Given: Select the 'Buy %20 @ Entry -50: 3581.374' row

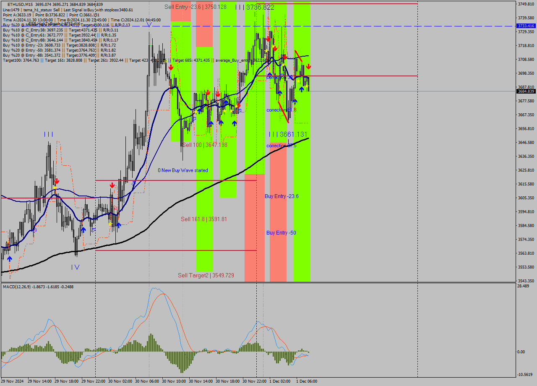Looking at the screenshot, I should (59, 50).
